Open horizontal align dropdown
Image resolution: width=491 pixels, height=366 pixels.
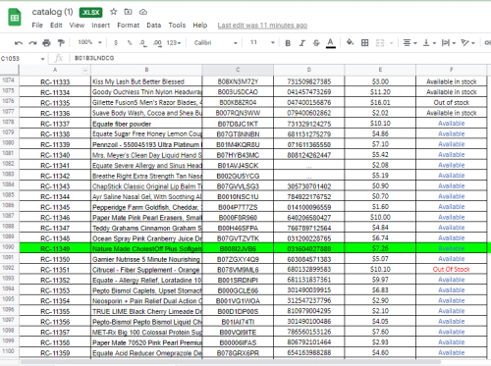coord(409,43)
